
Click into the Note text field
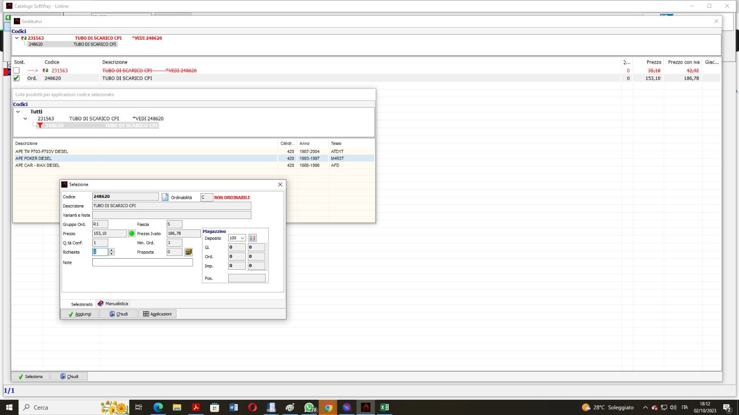[142, 262]
